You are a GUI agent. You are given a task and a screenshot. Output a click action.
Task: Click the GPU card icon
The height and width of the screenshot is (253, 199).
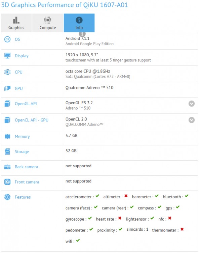click(7, 88)
